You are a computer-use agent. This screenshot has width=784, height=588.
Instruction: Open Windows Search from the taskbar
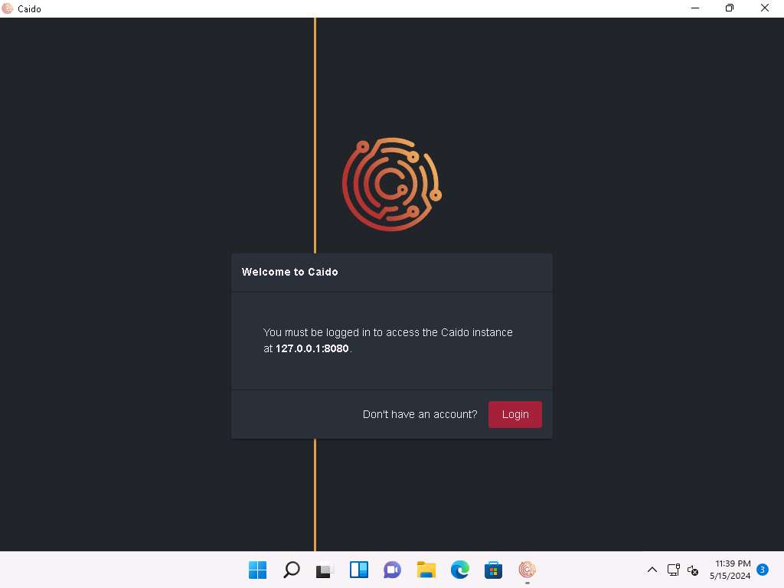pyautogui.click(x=291, y=570)
